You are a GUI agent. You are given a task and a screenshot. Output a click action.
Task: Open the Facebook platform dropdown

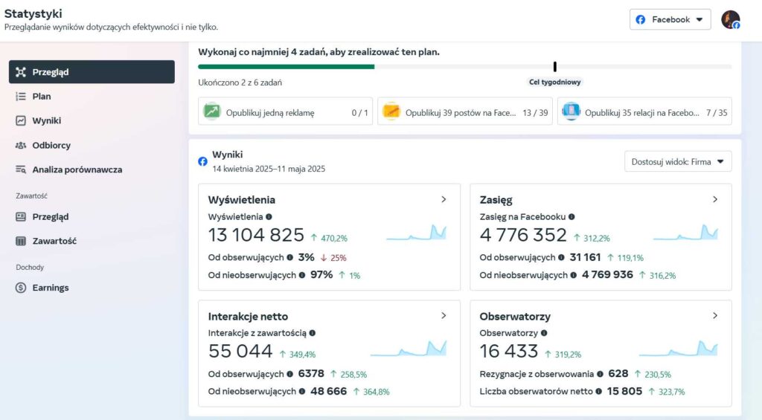(x=670, y=19)
